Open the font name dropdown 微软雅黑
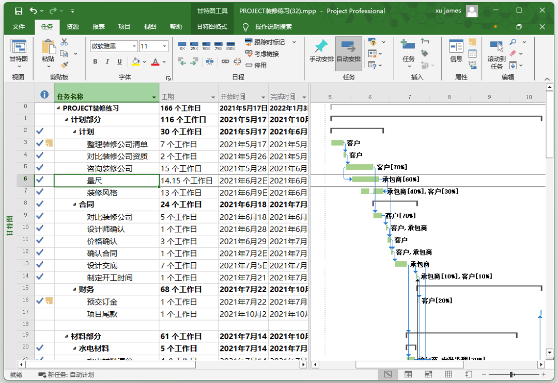This screenshot has width=558, height=383. [134, 46]
